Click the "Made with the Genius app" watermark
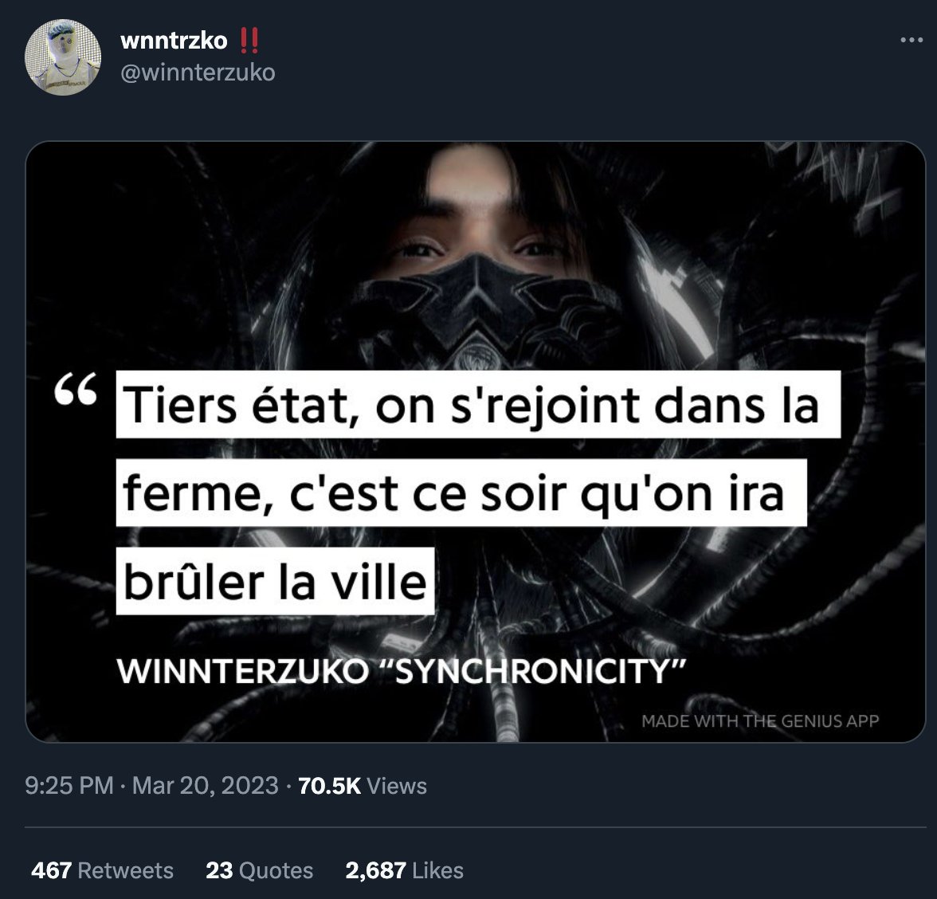937x899 pixels. tap(760, 720)
